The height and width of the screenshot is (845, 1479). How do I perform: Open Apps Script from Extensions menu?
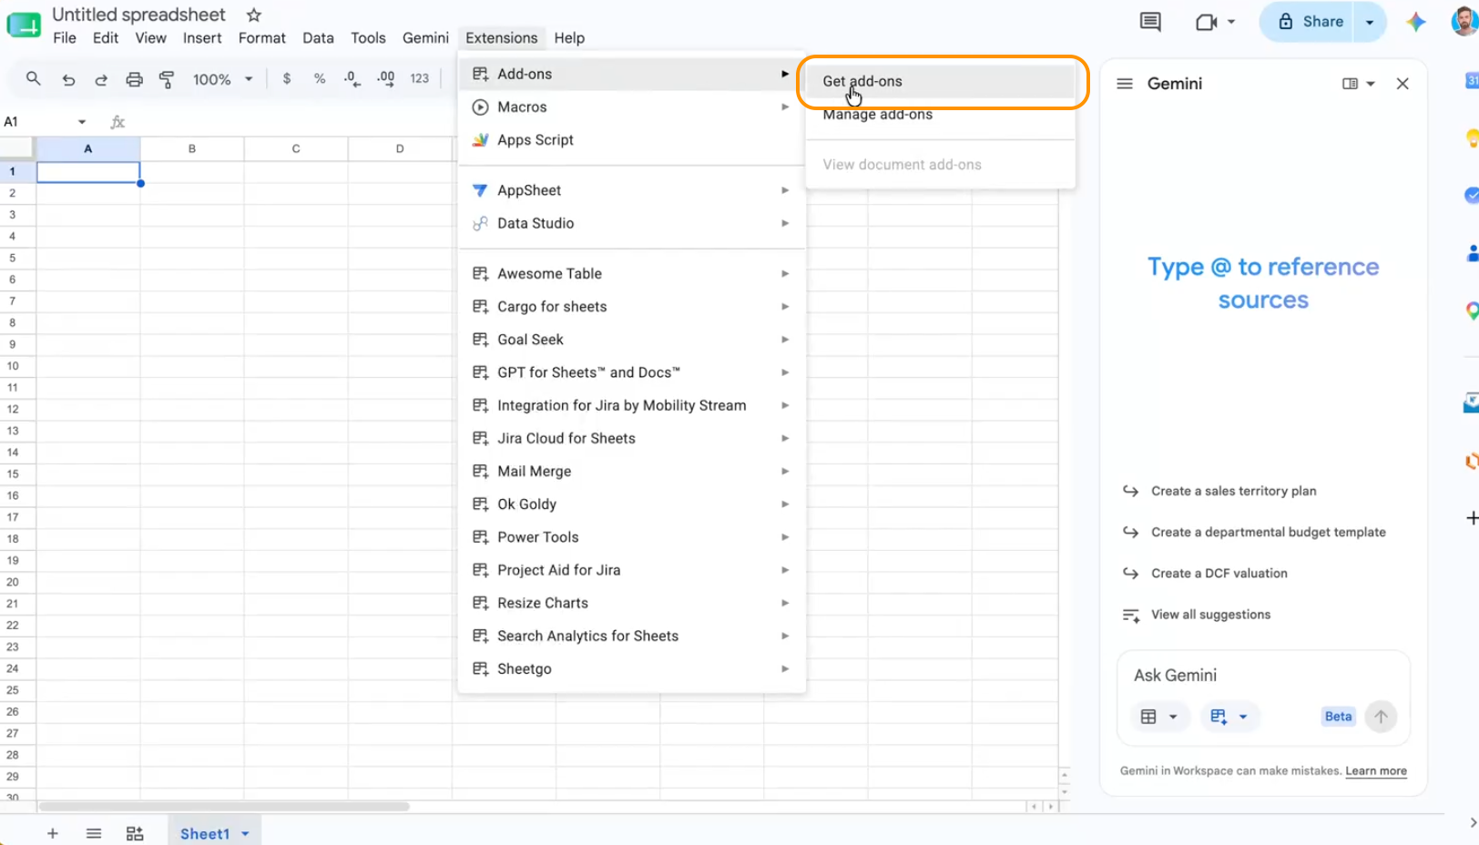(x=632, y=140)
